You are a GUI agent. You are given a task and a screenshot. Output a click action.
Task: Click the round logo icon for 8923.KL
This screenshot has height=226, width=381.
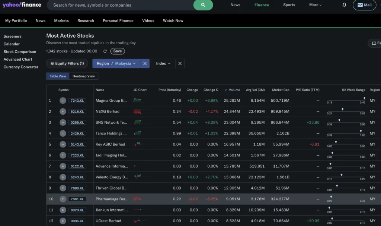click(x=63, y=210)
